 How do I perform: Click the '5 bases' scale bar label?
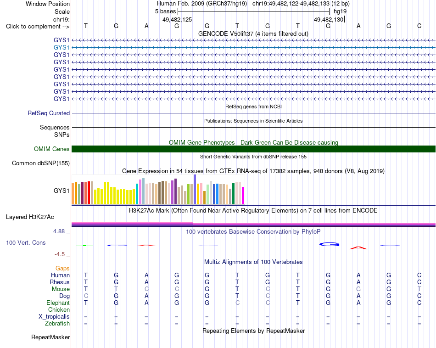point(165,11)
